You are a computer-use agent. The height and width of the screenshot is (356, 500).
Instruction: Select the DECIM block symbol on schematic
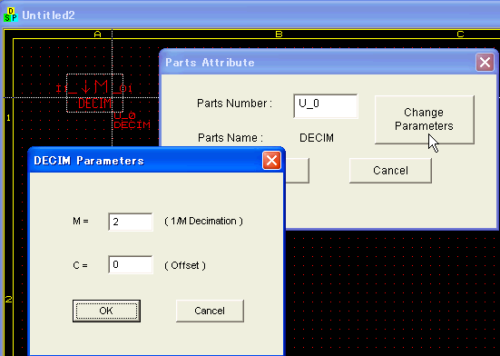(94, 93)
